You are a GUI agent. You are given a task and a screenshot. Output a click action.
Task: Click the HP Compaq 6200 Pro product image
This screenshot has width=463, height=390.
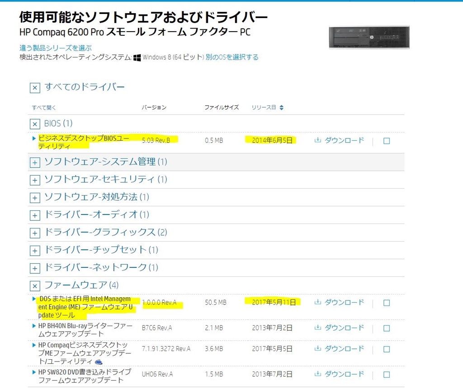tap(369, 37)
